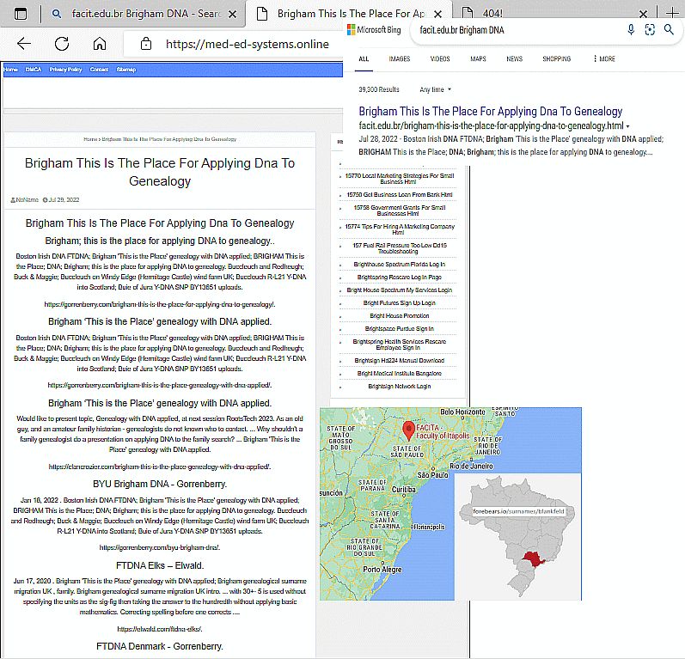685x659 pixels.
Task: Close the facit.edu.br Brigham DNA search tab
Action: [x=233, y=14]
